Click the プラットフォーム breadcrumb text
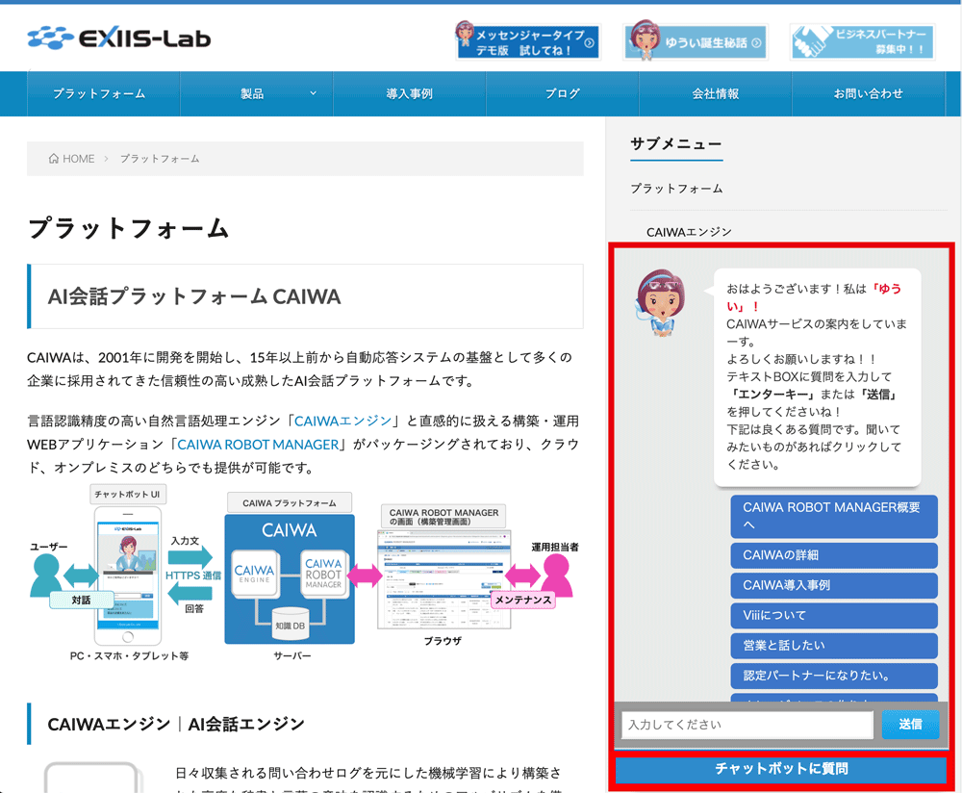The height and width of the screenshot is (793, 962). pos(160,159)
